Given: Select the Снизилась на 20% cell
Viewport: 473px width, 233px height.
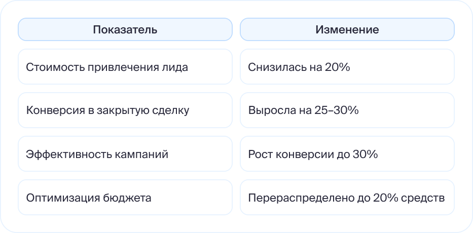Looking at the screenshot, I should 347,67.
